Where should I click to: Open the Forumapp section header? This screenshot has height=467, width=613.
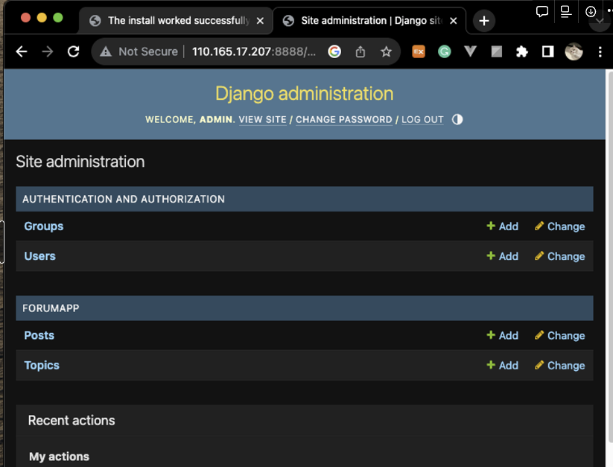coord(51,308)
